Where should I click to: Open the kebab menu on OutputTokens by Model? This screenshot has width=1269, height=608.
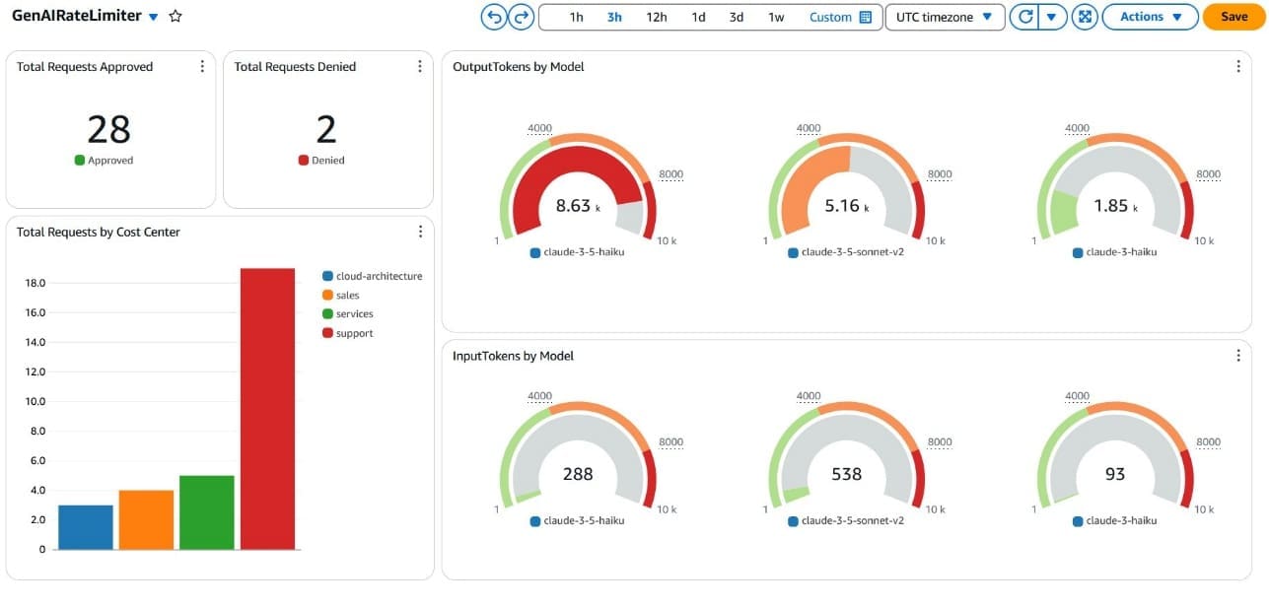pos(1238,66)
